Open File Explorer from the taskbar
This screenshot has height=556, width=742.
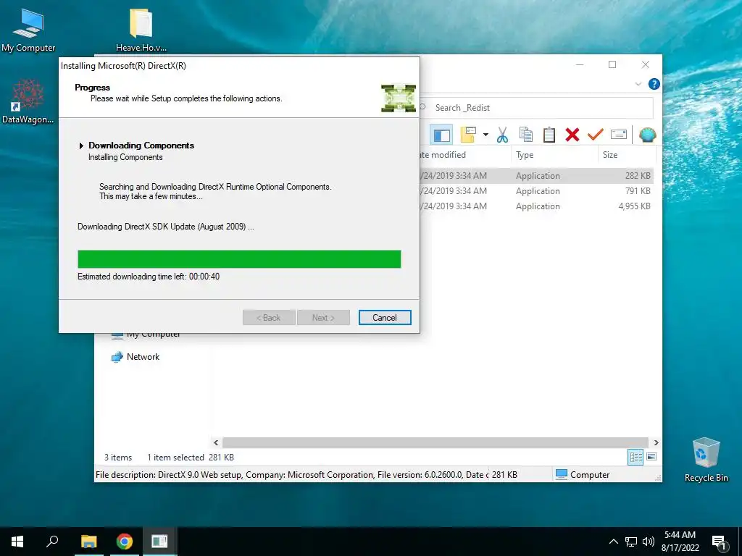[88, 542]
